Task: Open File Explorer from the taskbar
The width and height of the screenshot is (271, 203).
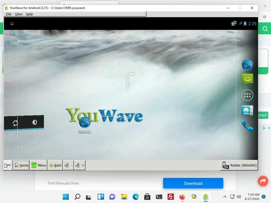Action: (x=124, y=197)
